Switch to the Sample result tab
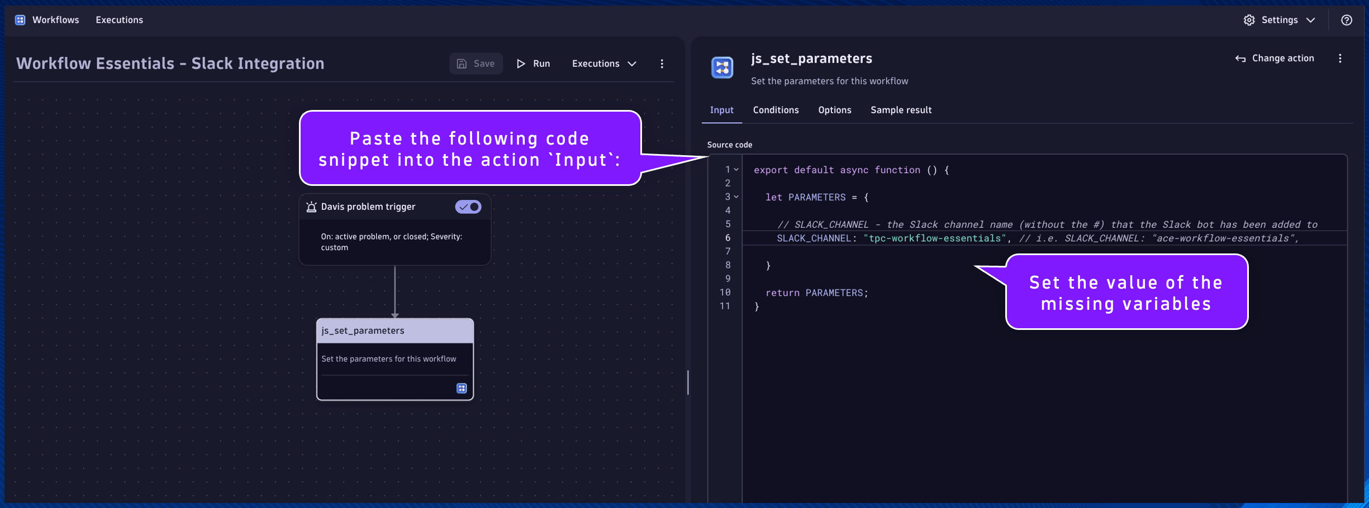 point(901,111)
